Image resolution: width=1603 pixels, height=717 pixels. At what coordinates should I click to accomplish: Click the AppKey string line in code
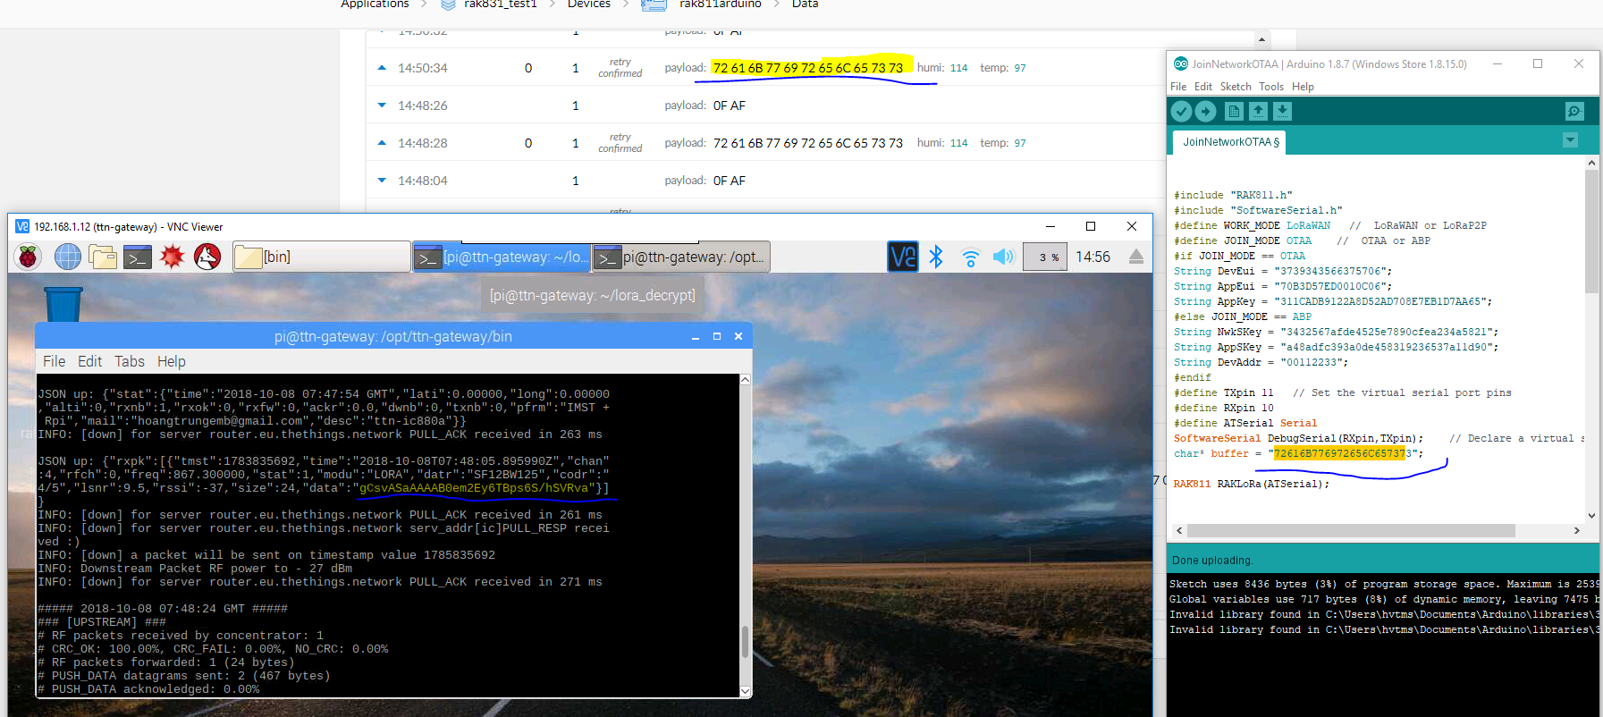pos(1333,301)
